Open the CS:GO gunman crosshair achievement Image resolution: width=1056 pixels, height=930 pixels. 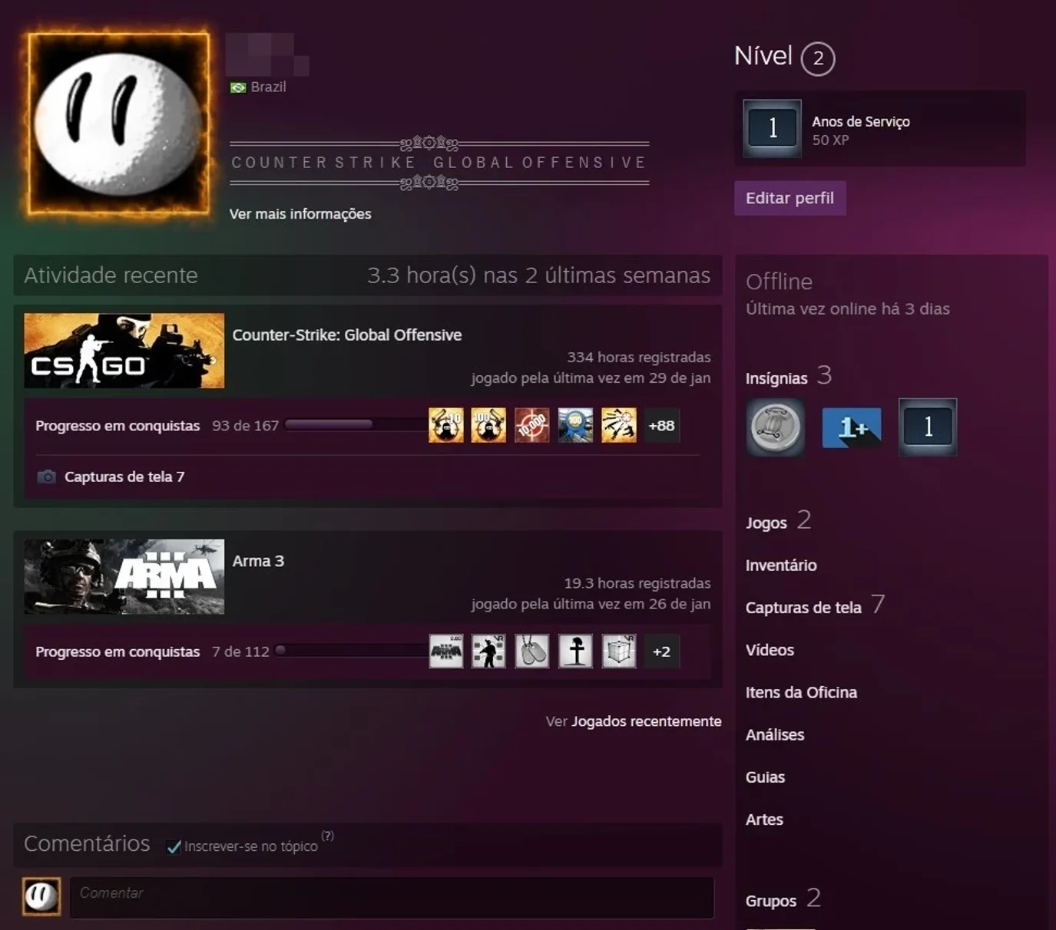[619, 426]
